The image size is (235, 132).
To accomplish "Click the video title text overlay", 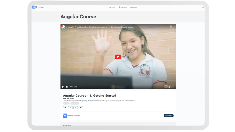I will click(100, 27).
